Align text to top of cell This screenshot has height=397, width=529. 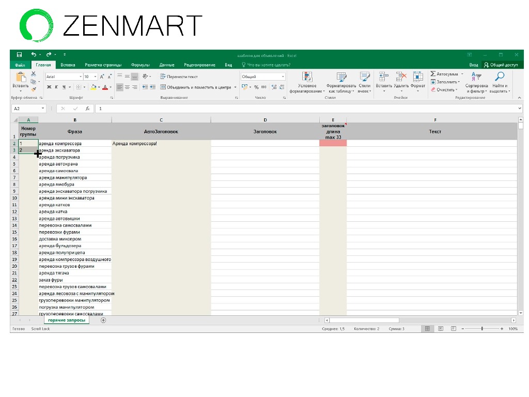click(120, 77)
